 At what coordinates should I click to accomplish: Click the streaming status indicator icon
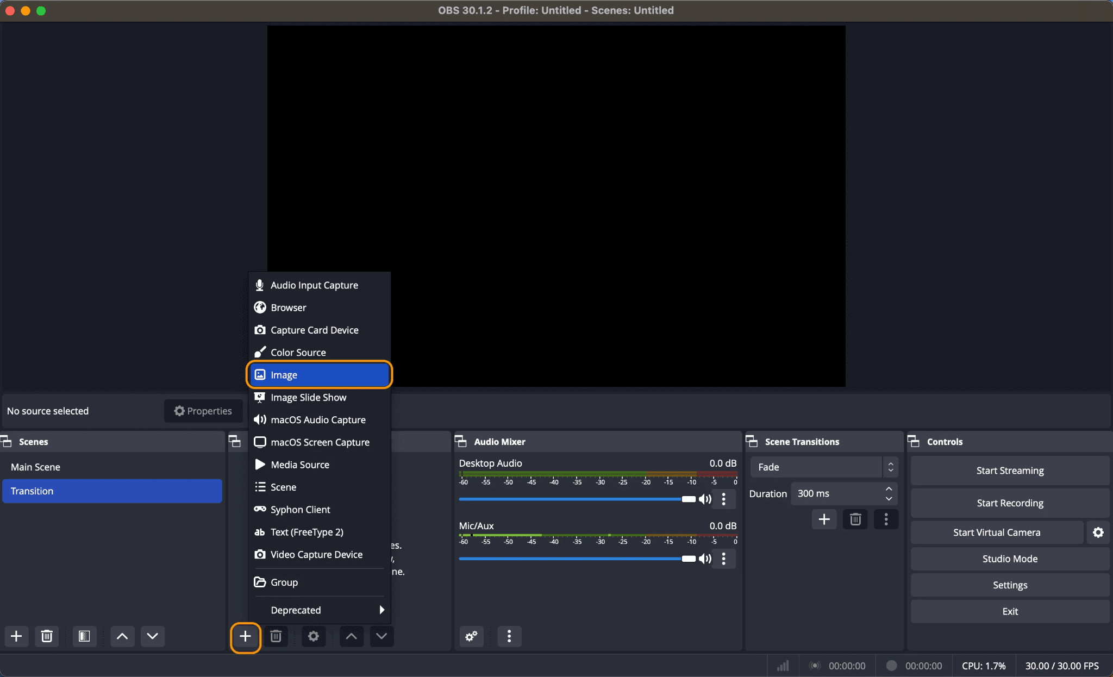click(815, 666)
